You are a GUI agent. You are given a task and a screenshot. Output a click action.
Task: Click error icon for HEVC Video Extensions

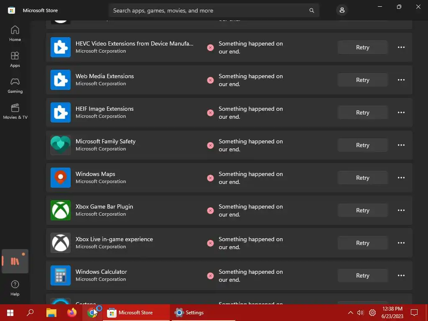(210, 48)
